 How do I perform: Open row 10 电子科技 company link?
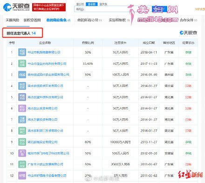click(x=48, y=153)
